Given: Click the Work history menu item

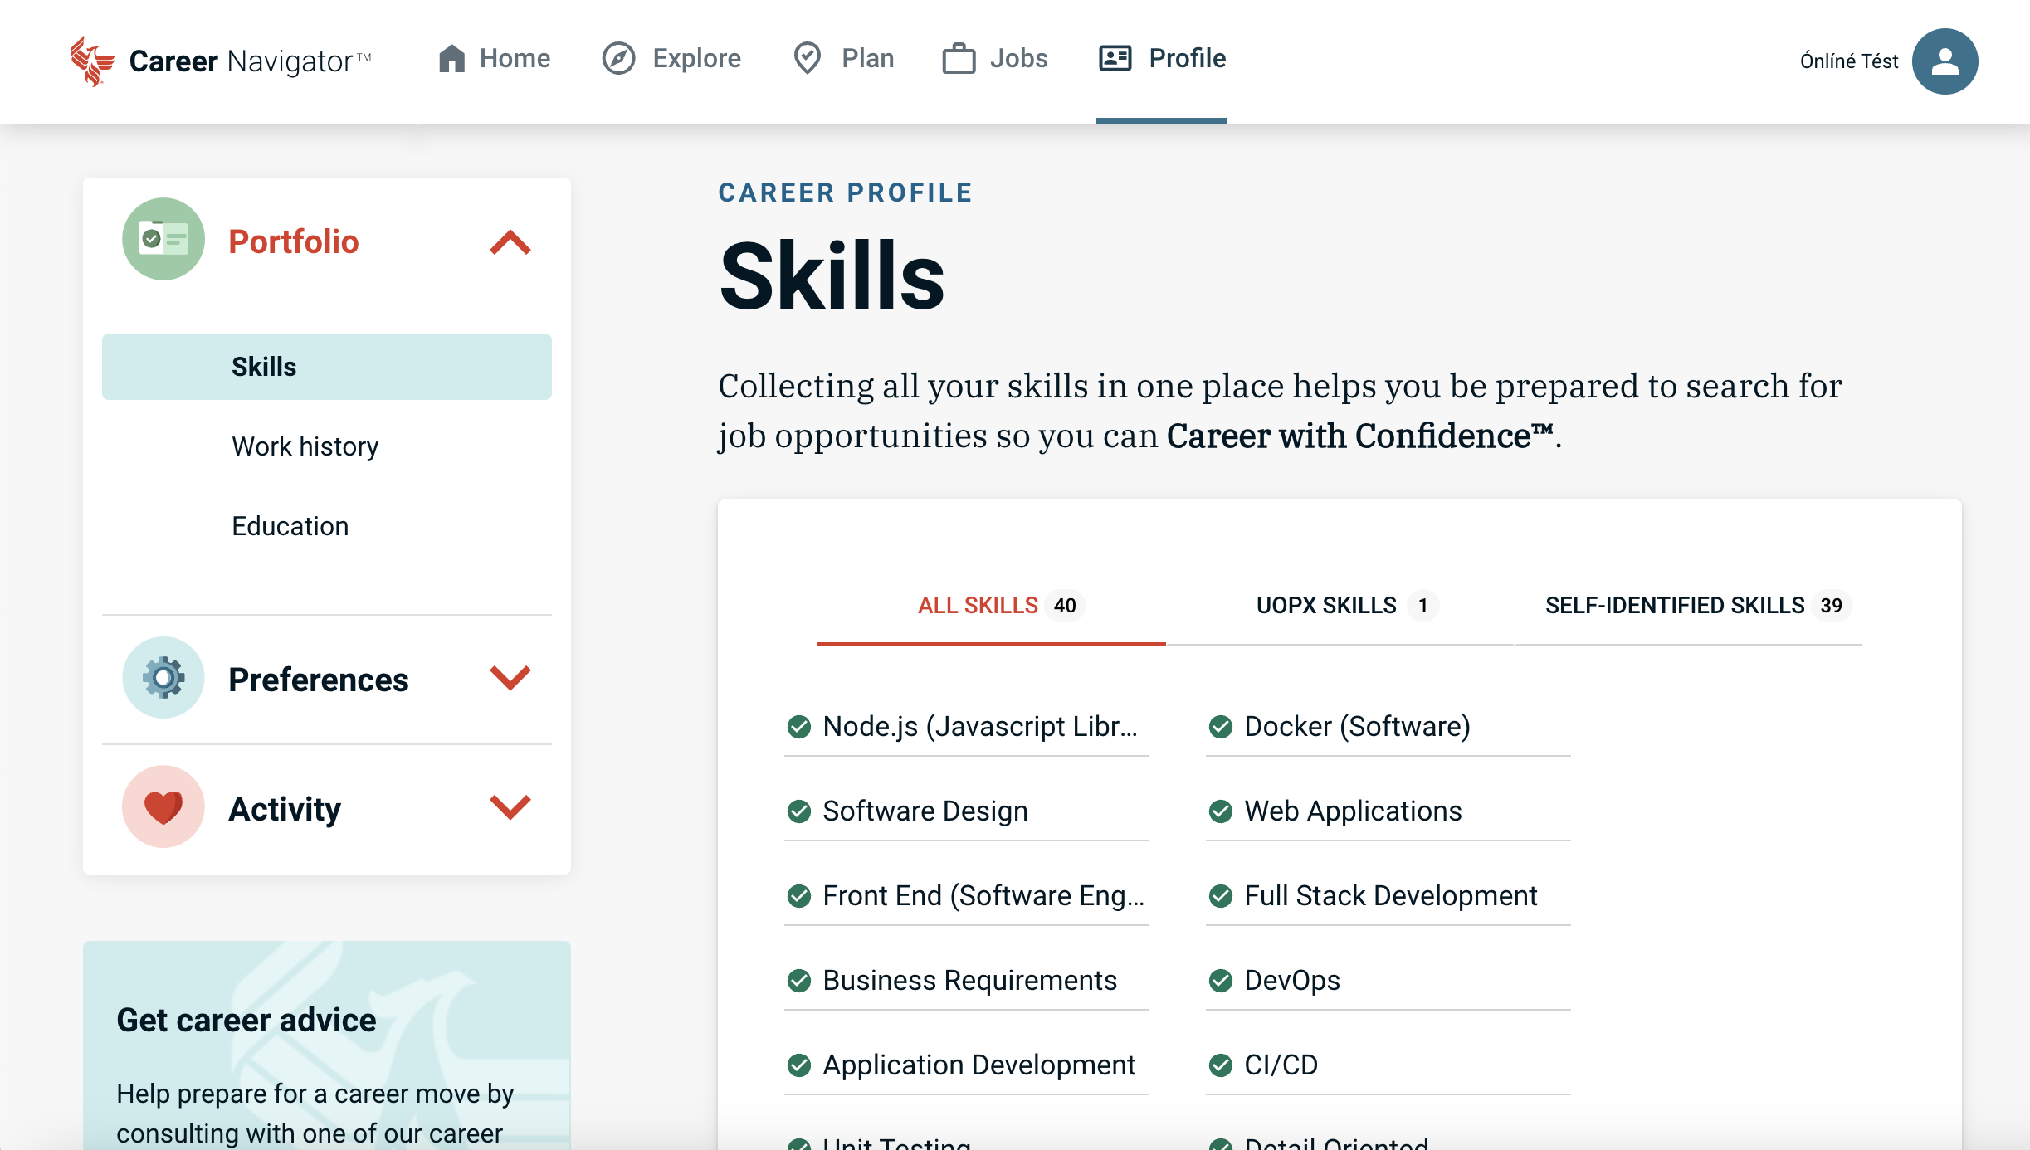Looking at the screenshot, I should tap(304, 445).
